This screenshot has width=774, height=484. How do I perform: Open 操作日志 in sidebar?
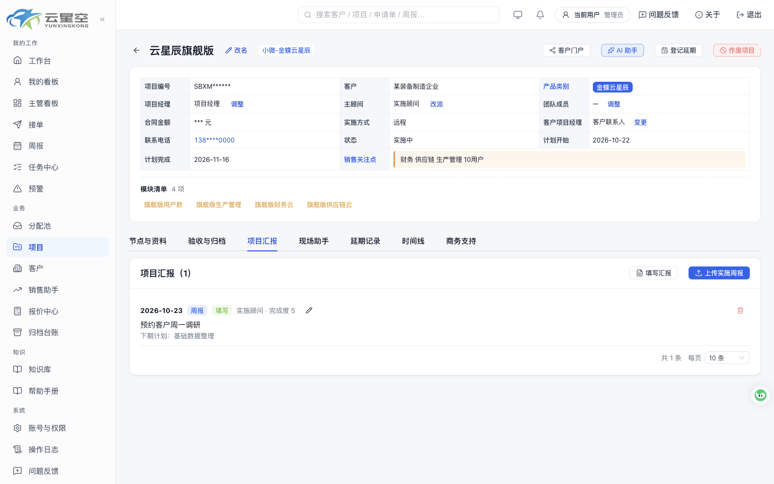58,450
